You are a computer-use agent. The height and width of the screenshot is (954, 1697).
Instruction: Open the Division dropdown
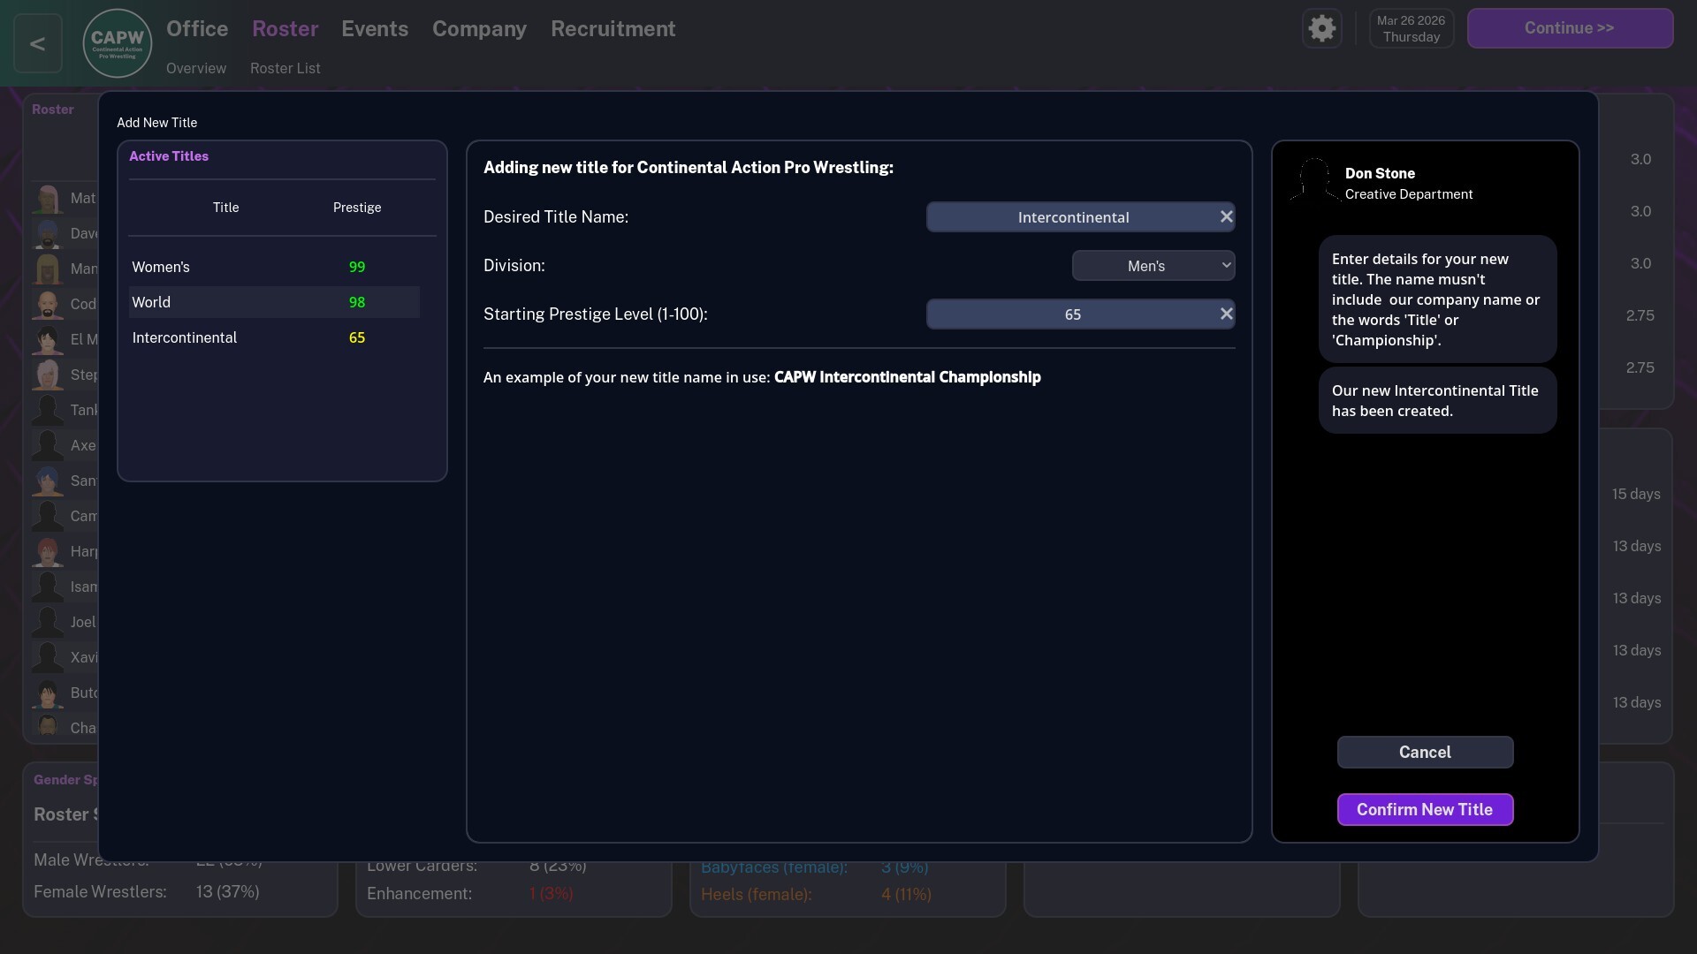[x=1153, y=265]
